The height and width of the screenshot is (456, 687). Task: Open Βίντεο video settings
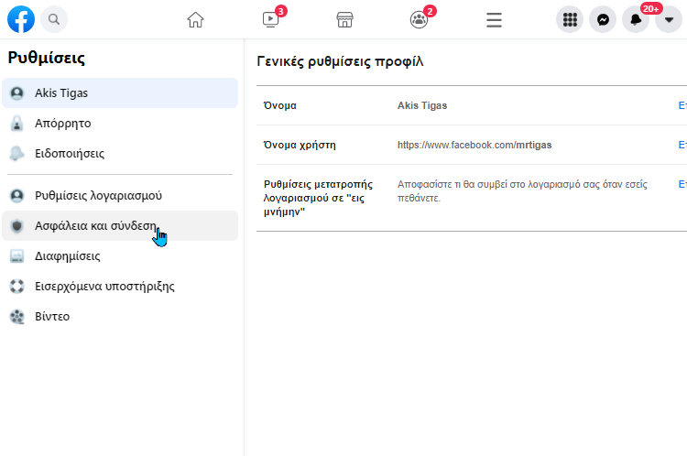pyautogui.click(x=120, y=316)
